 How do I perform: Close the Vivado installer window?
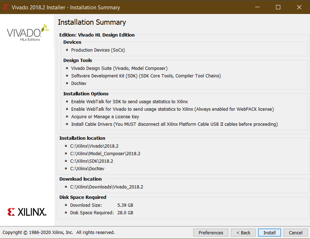299,7
